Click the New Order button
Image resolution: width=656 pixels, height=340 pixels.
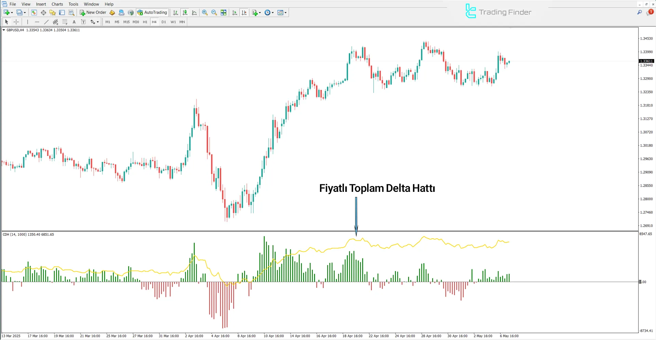pyautogui.click(x=93, y=13)
